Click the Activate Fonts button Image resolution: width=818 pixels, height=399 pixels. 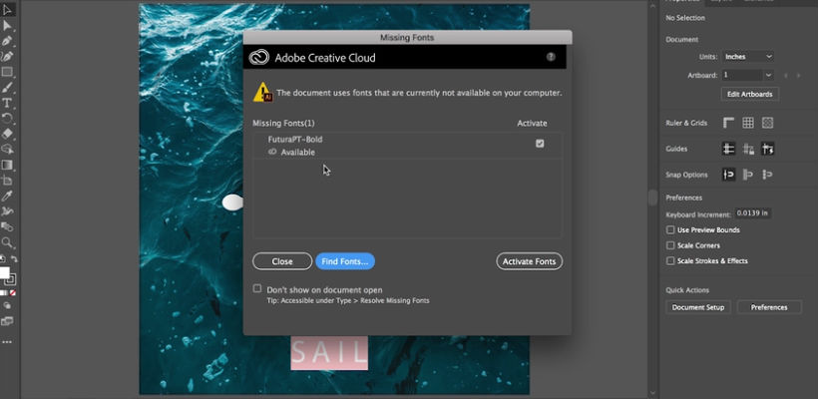(529, 261)
